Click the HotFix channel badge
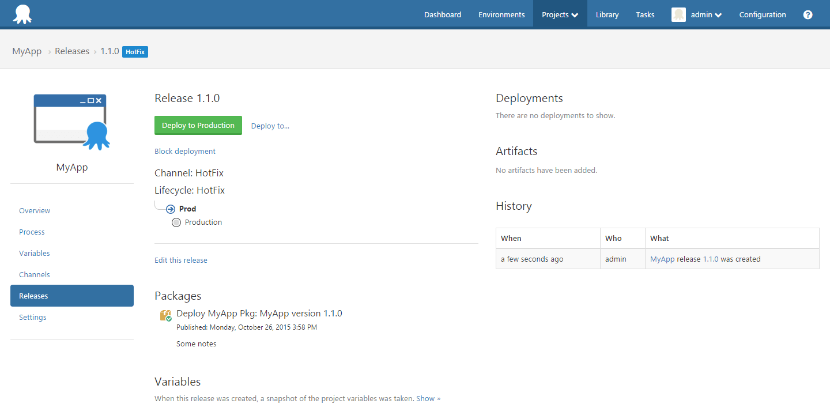The image size is (830, 419). 135,52
